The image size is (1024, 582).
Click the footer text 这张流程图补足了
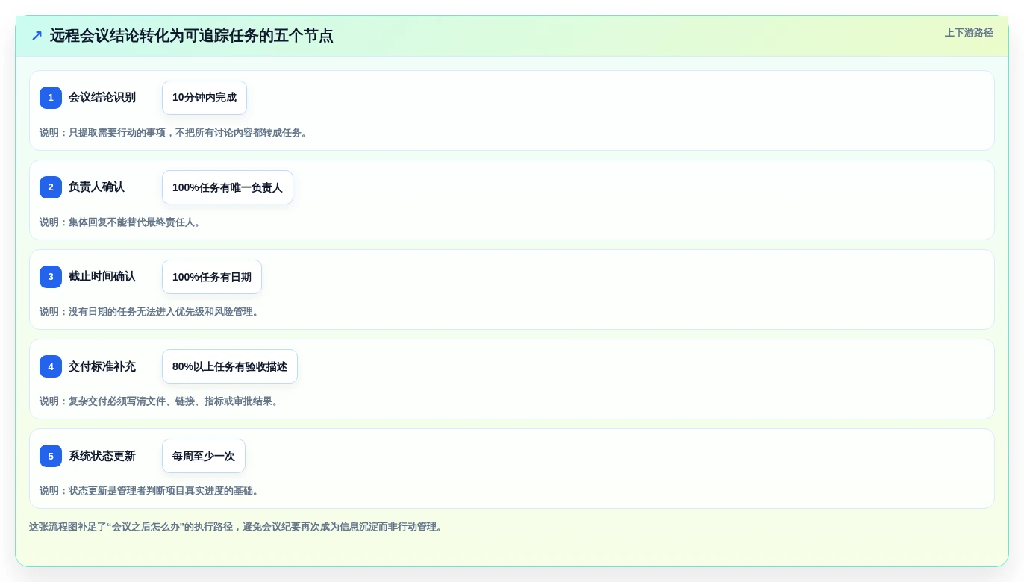point(237,527)
